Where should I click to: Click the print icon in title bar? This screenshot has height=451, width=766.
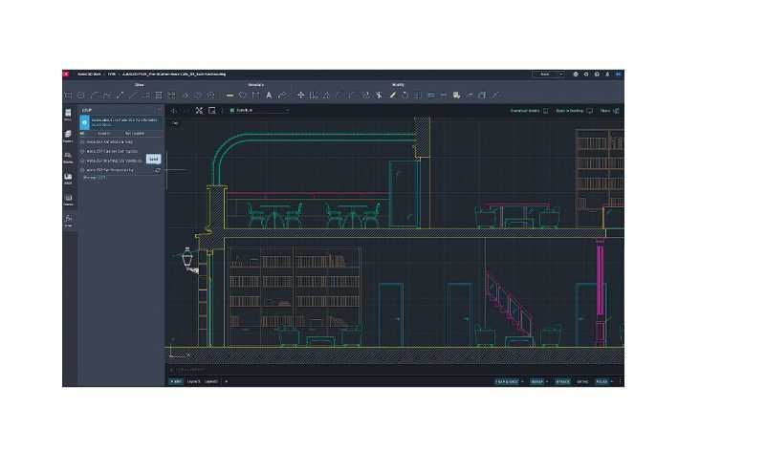[576, 75]
